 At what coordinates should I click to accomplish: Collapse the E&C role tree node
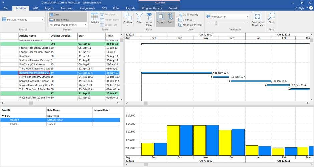pyautogui.click(x=3, y=115)
